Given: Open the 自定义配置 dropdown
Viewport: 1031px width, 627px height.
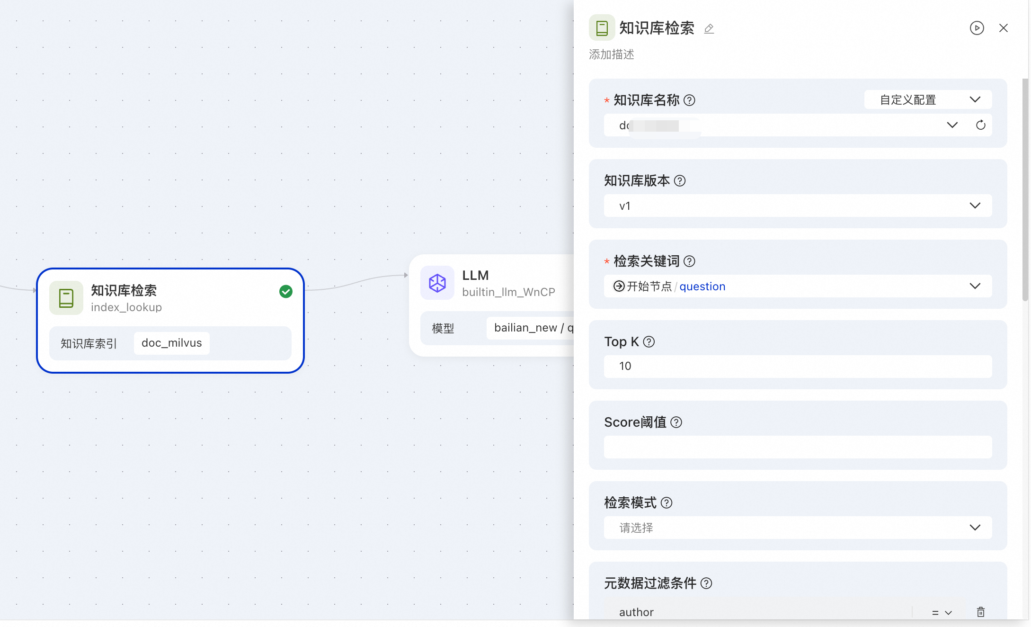Looking at the screenshot, I should [927, 100].
